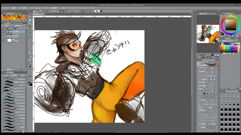Toggle 下地混色 checkbox in tool property
Viewport: 241px width, 135px height.
(200, 79)
